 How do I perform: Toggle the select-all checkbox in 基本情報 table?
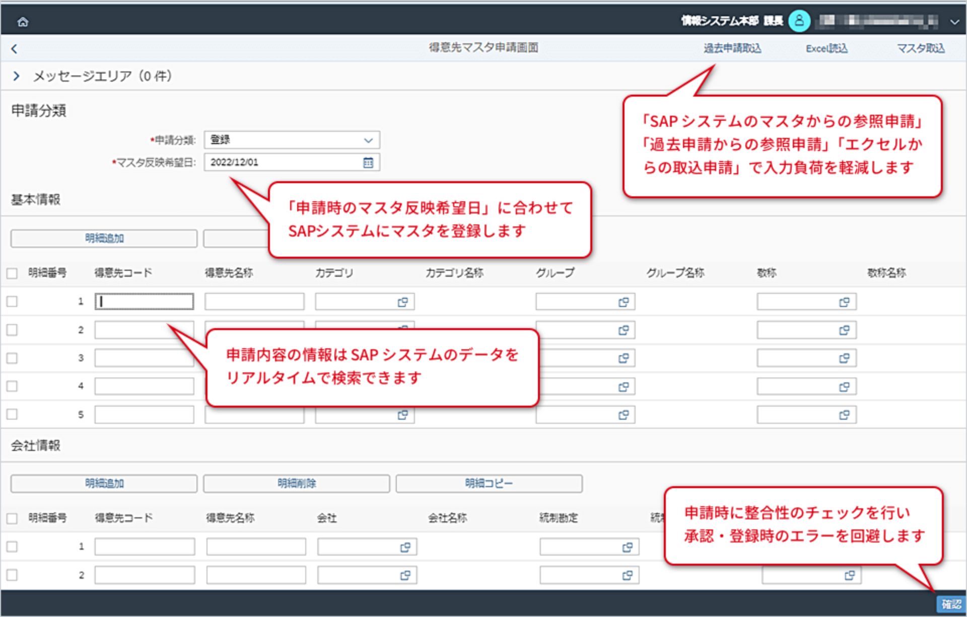pyautogui.click(x=12, y=272)
